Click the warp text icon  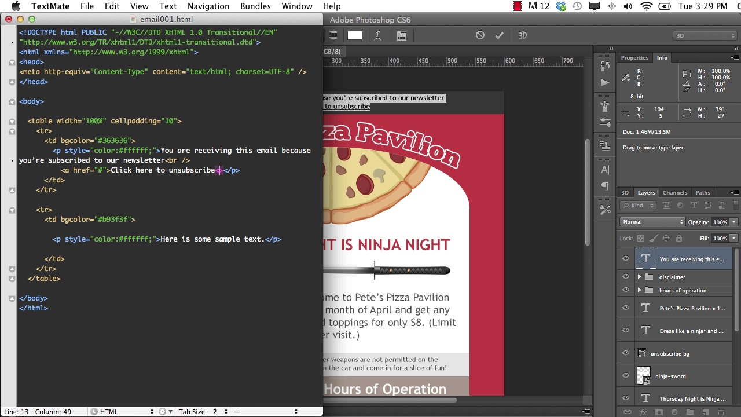point(377,35)
